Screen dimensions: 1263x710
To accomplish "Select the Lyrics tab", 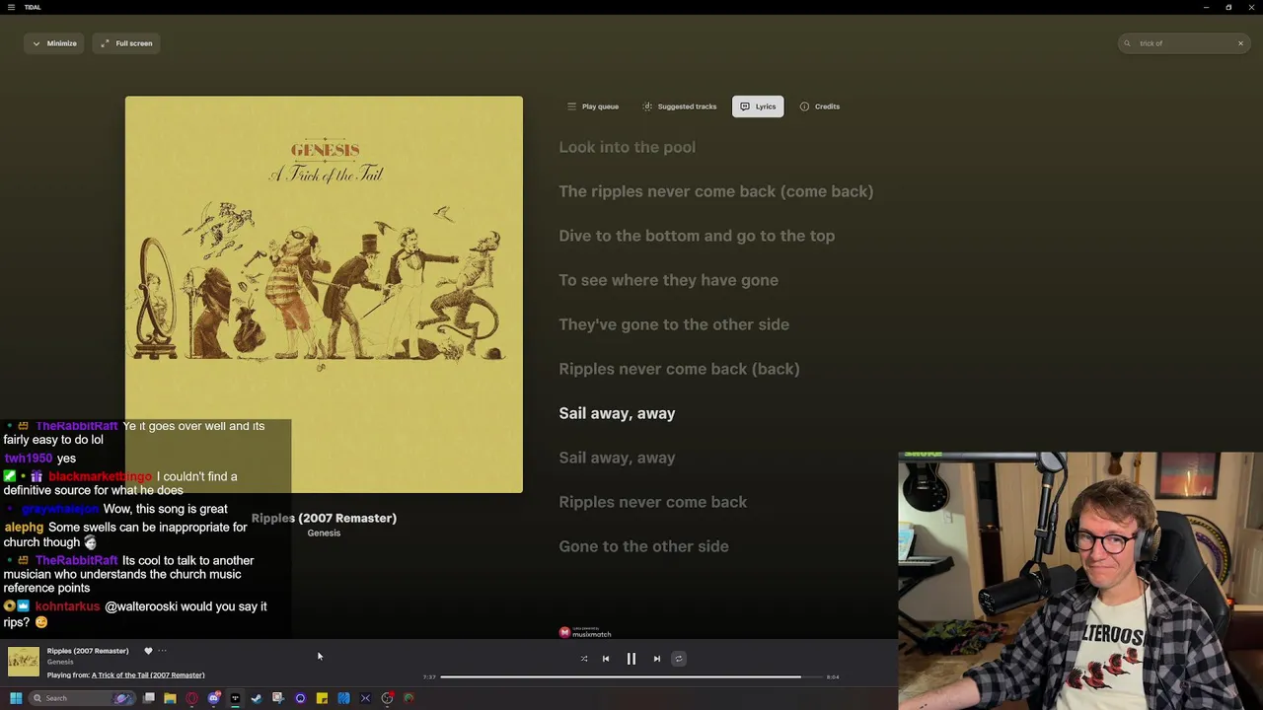I will (x=758, y=106).
